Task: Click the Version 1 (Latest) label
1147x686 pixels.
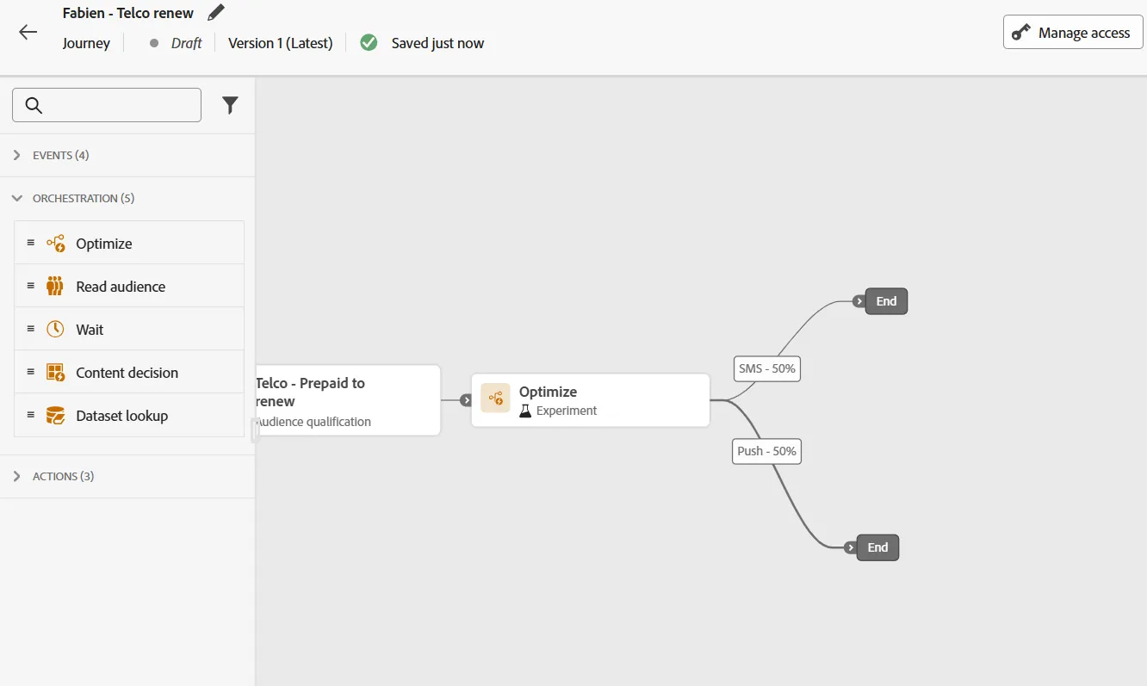Action: point(281,43)
